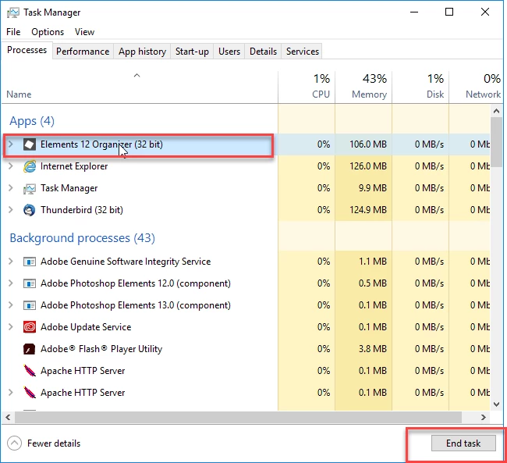The height and width of the screenshot is (463, 507).
Task: Open the Options menu
Action: pyautogui.click(x=48, y=32)
